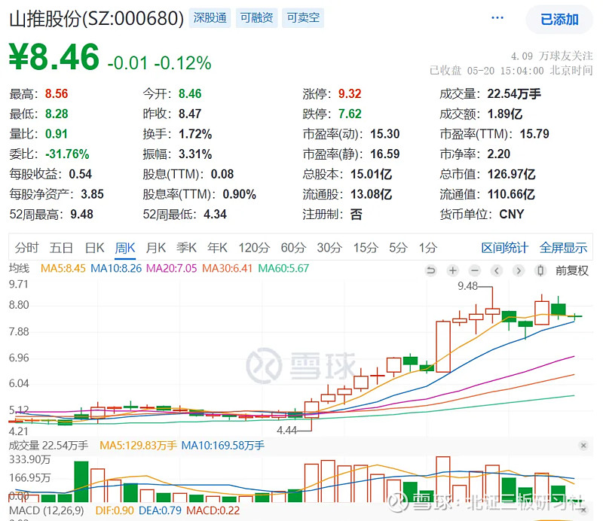The height and width of the screenshot is (521, 603).
Task: Click the tallest green volume bar
Action: 81,482
